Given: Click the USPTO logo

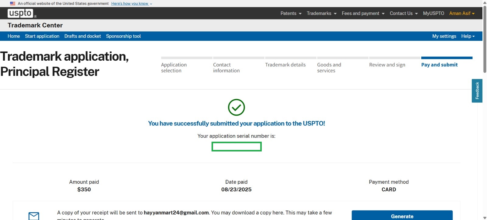Looking at the screenshot, I should [21, 13].
